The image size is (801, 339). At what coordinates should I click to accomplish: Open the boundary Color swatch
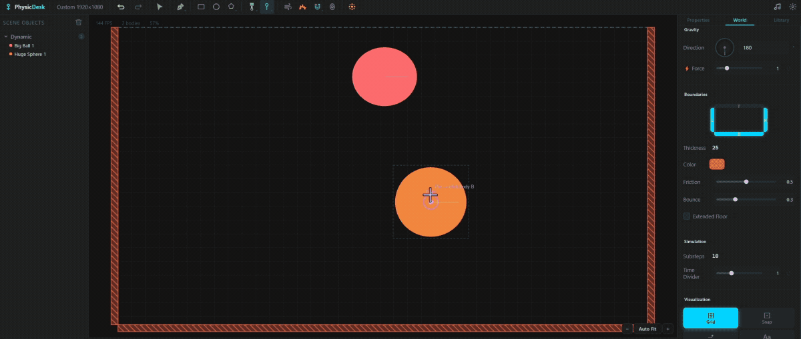(717, 165)
